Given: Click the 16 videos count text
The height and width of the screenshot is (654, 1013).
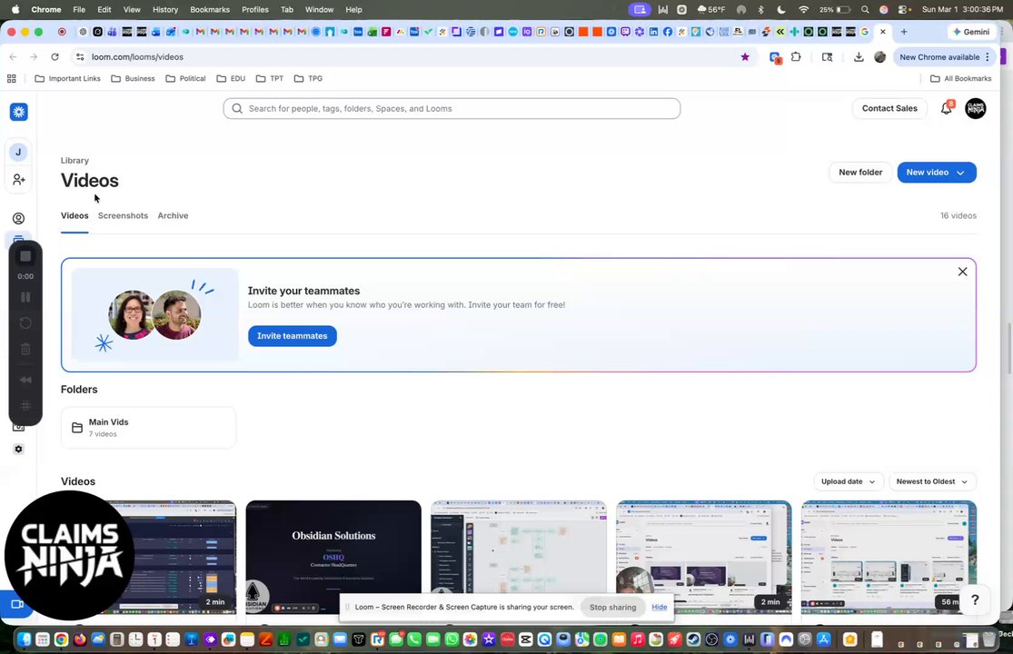Looking at the screenshot, I should (958, 215).
